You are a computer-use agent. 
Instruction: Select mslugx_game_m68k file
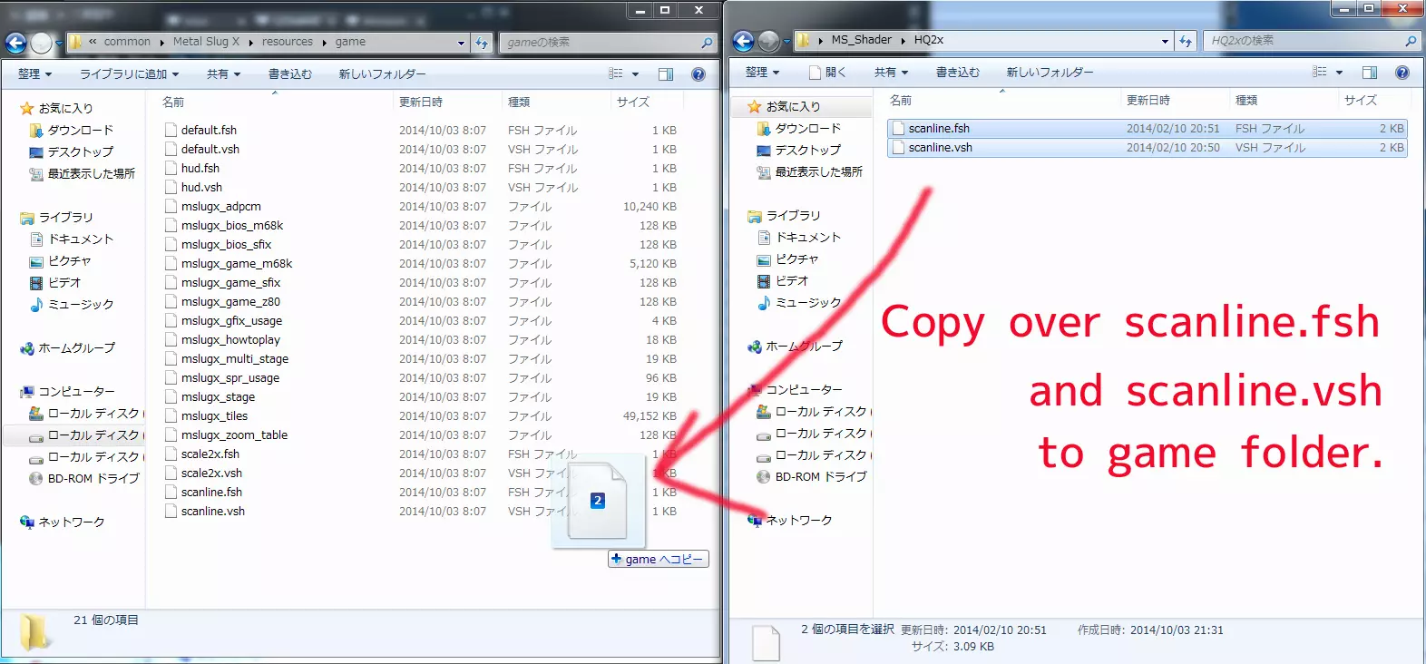[x=237, y=264]
